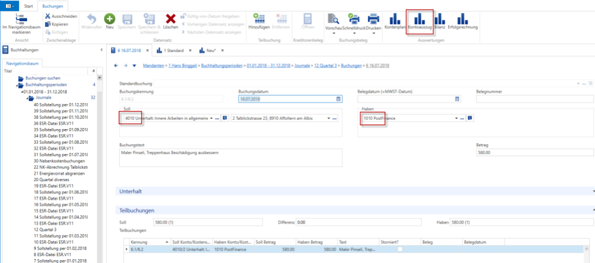This screenshot has height=263, width=595.
Task: Open 1 Hans Binggeli breadcrumb link
Action: pyautogui.click(x=183, y=66)
